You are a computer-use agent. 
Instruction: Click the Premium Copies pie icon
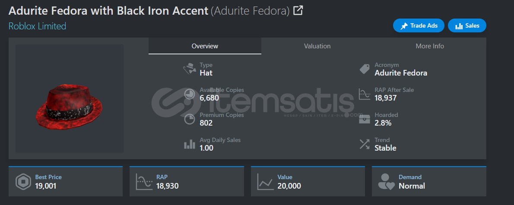190,119
